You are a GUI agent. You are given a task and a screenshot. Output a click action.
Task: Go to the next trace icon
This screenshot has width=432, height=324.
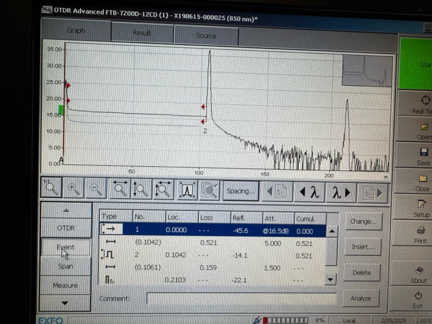(x=373, y=193)
